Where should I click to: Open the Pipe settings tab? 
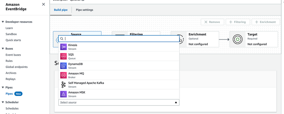tap(84, 10)
